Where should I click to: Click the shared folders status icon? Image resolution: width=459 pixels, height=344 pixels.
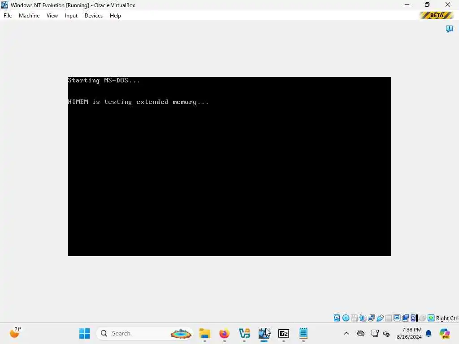(x=389, y=318)
